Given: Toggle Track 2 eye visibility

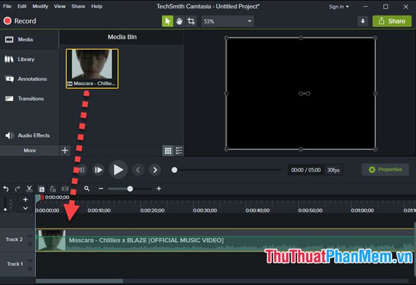Looking at the screenshot, I should click(x=30, y=236).
